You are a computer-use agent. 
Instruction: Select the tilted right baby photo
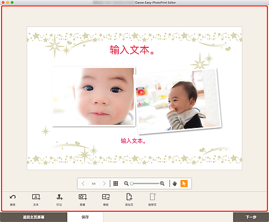pyautogui.click(x=178, y=101)
